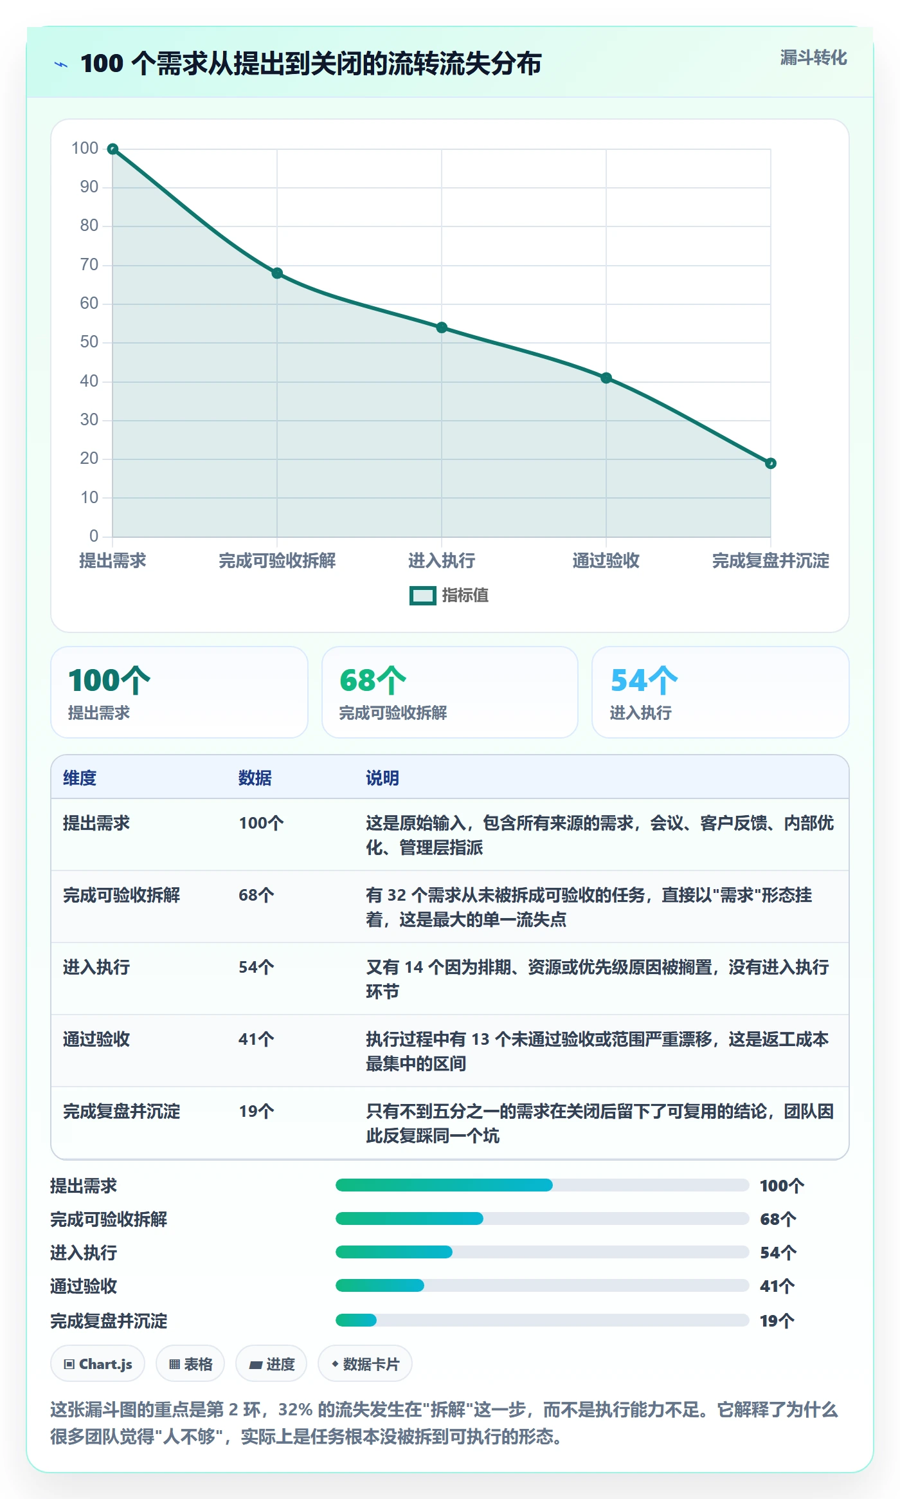Click the chart data point at 通过验收
The height and width of the screenshot is (1499, 900).
click(606, 378)
